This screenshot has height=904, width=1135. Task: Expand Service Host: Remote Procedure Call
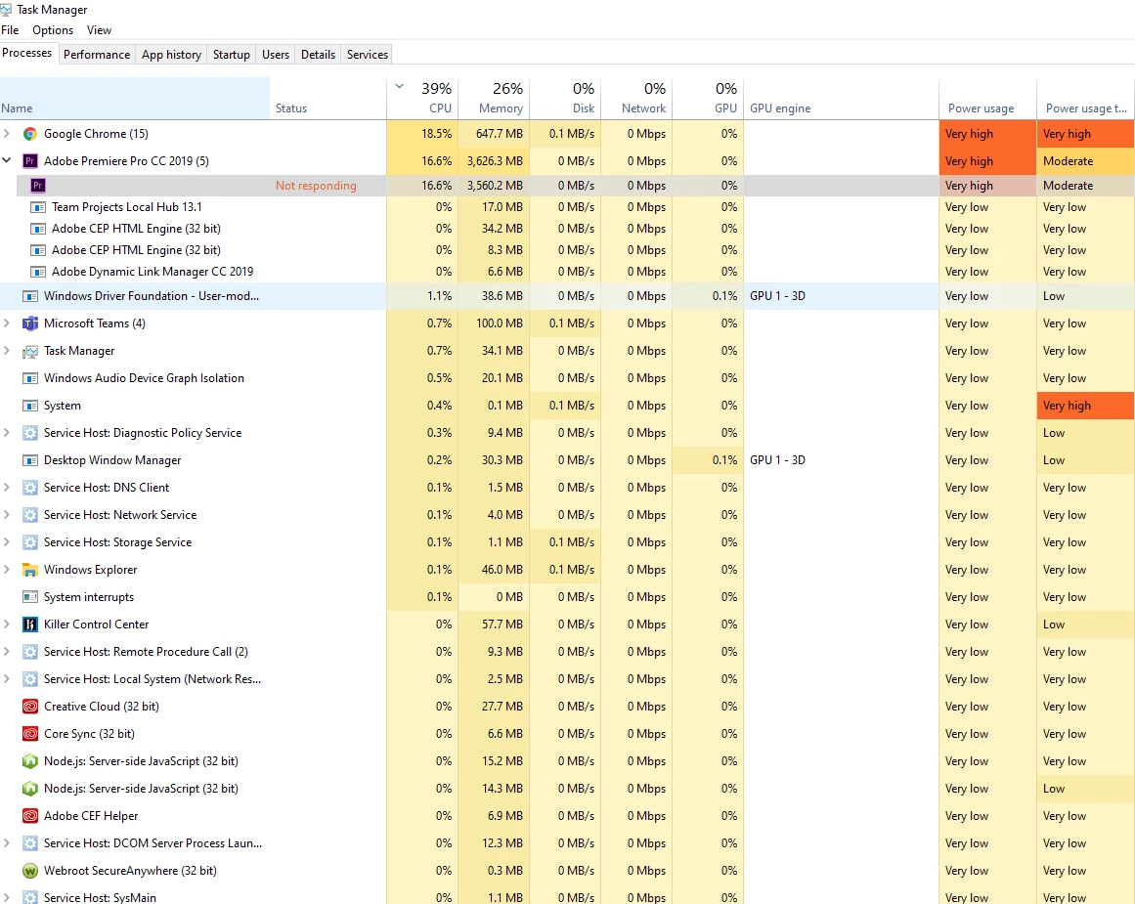coord(7,652)
